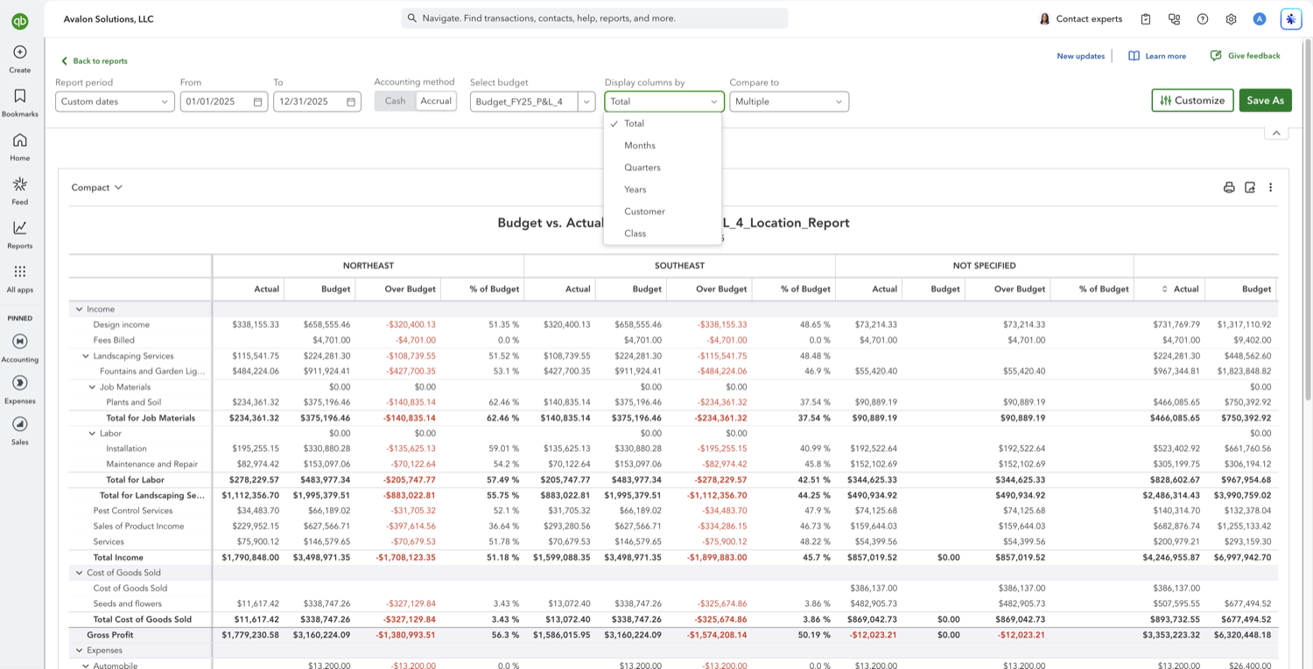The image size is (1313, 669).
Task: Click the AI assistant sparkle icon
Action: [x=1290, y=19]
